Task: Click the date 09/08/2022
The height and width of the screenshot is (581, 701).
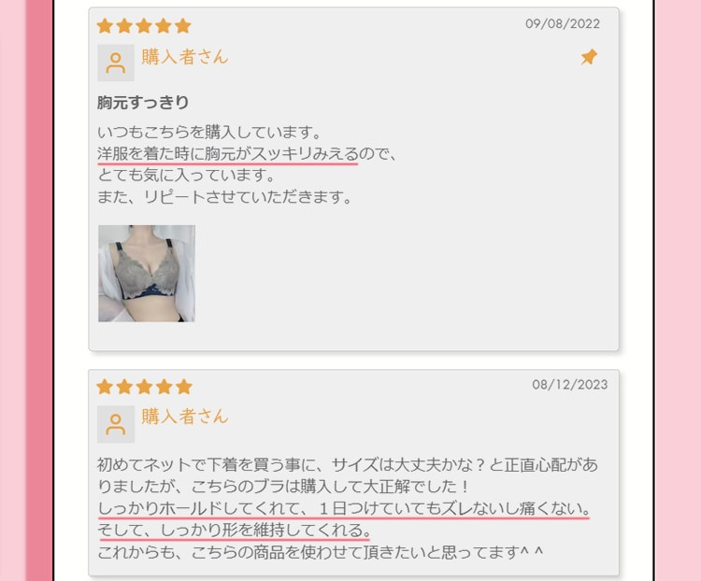Action: click(x=563, y=23)
